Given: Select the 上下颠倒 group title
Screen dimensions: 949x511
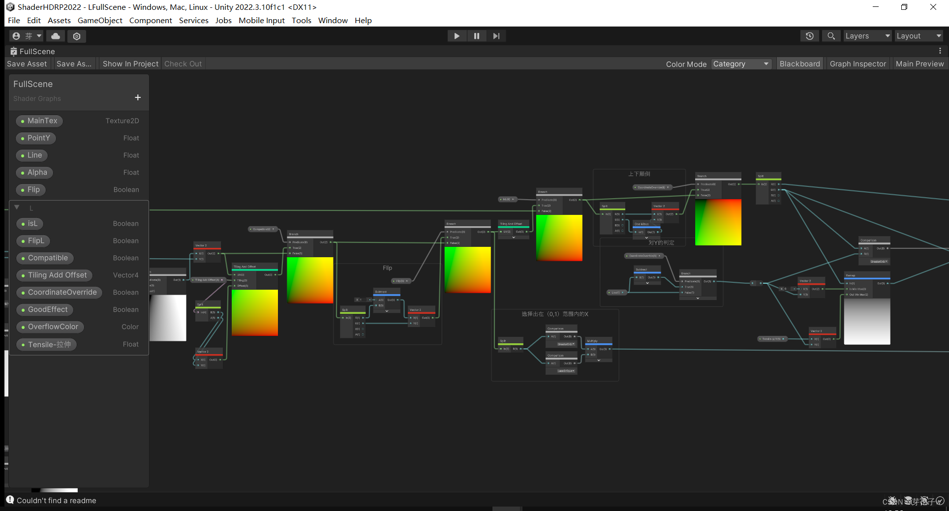Looking at the screenshot, I should click(639, 174).
